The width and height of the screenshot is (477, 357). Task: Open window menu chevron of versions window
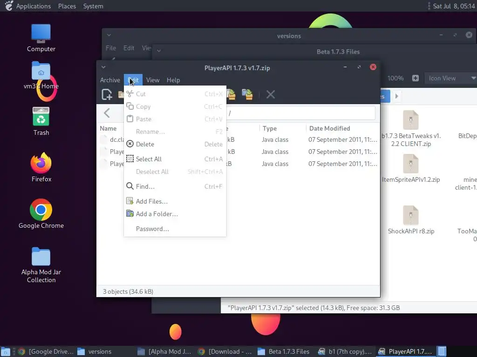tap(109, 35)
